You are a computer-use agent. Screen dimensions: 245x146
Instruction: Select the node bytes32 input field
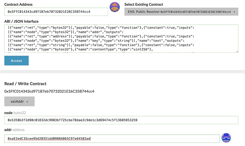pos(121,120)
